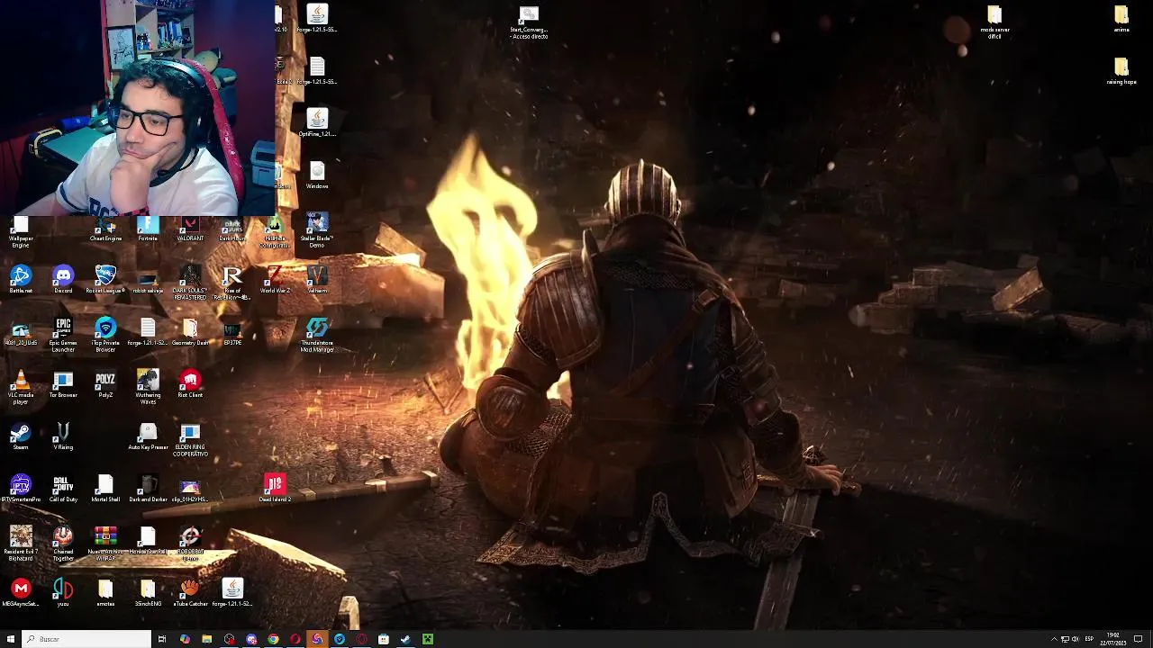Screen dimensions: 1153x648
Task: Open the aTube Catcher shortcut
Action: [190, 593]
